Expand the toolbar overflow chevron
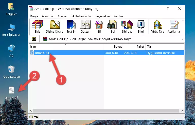The width and height of the screenshot is (195, 125). click(x=183, y=21)
